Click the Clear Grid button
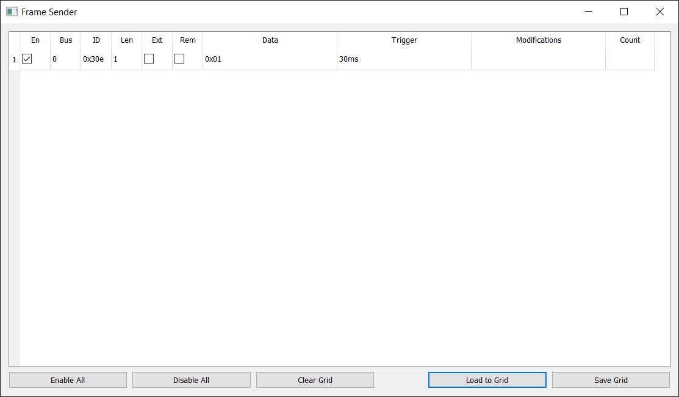This screenshot has height=397, width=679. click(315, 380)
